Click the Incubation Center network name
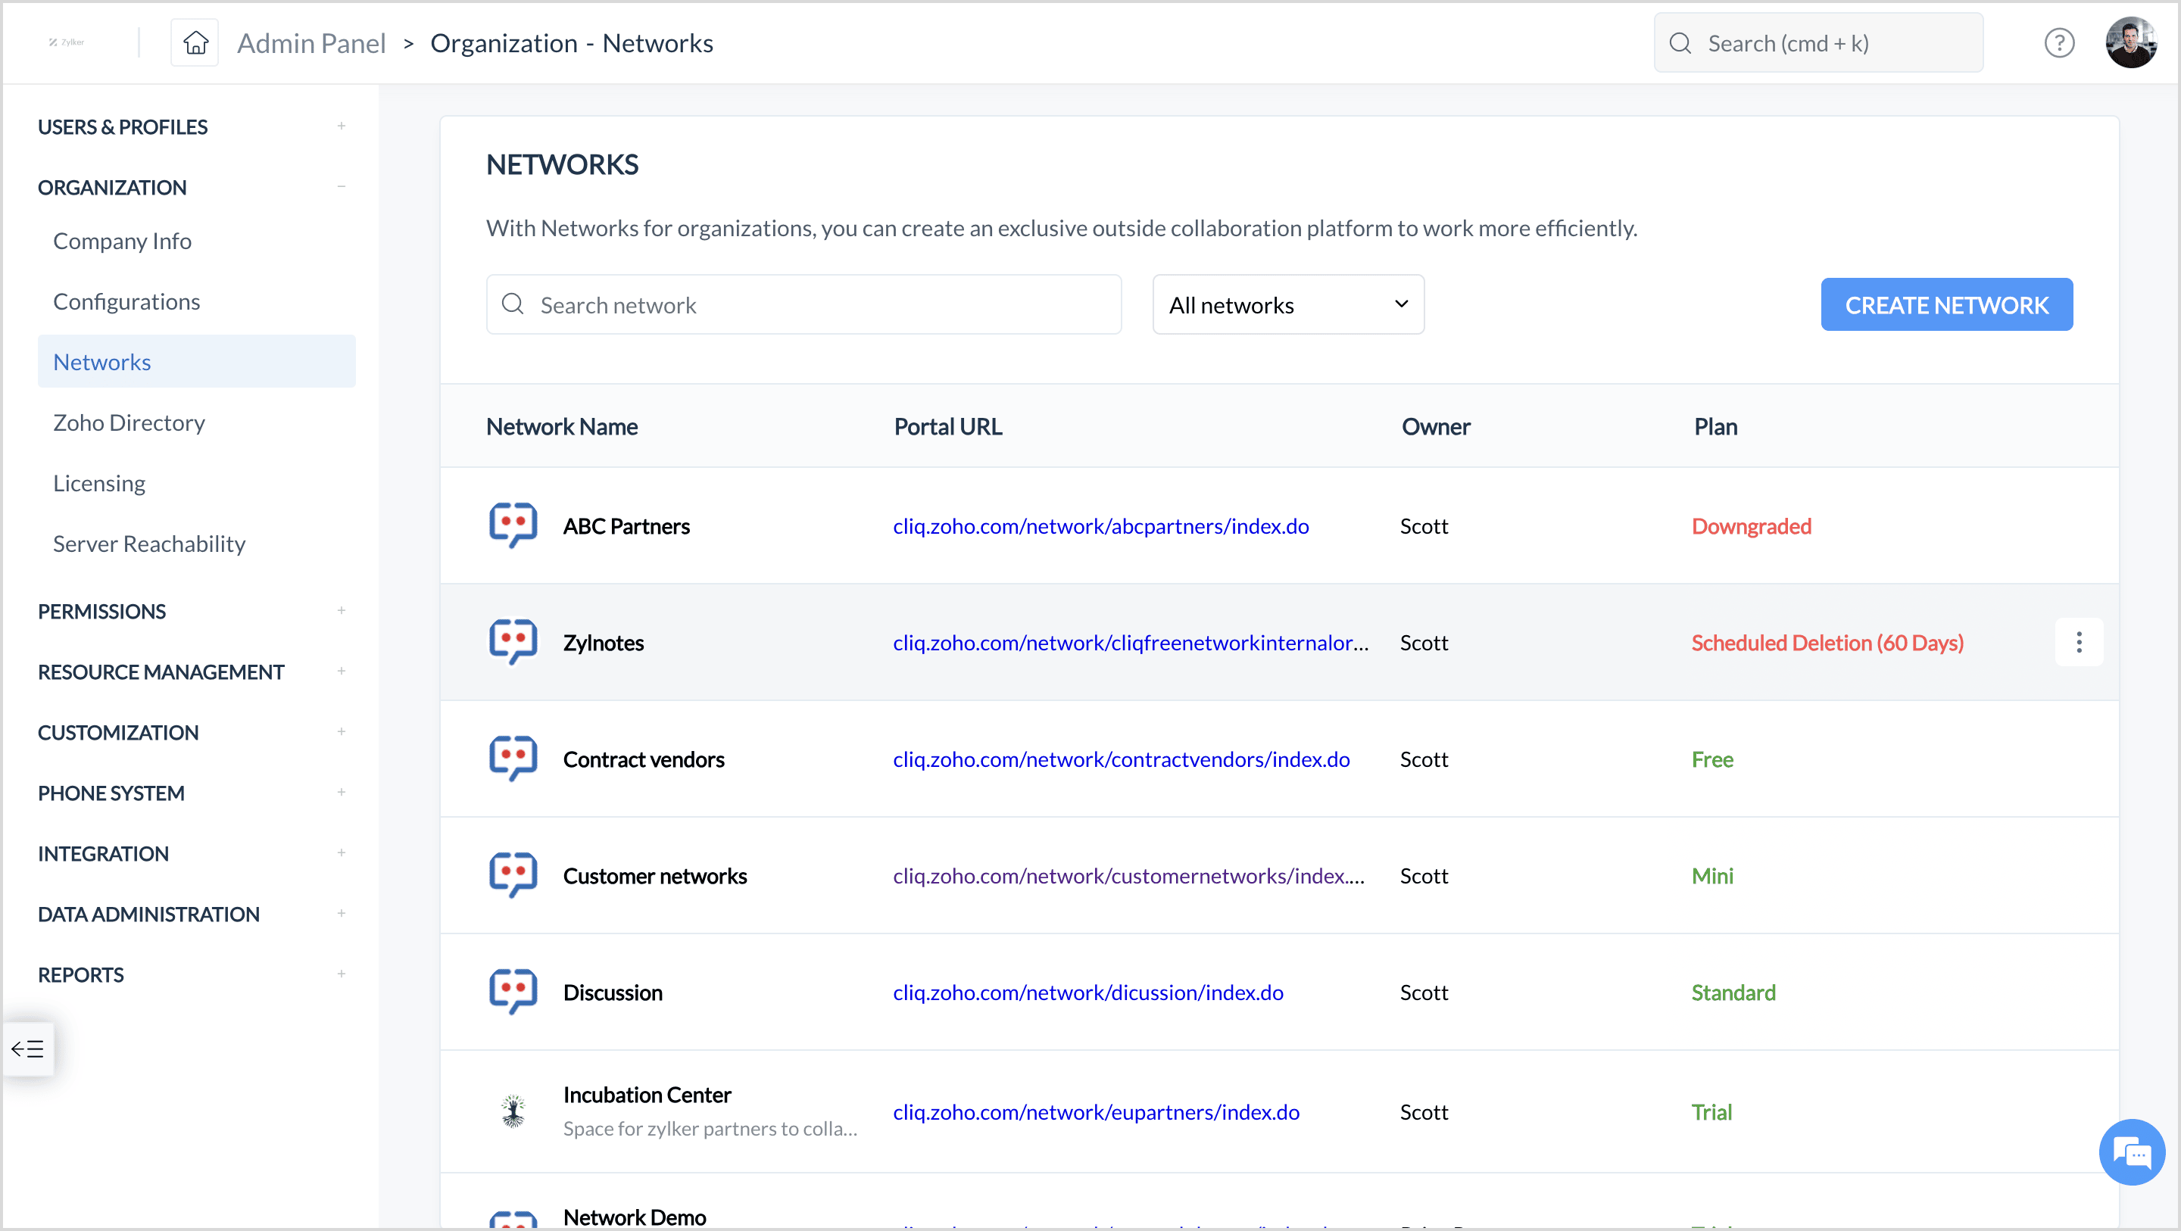The width and height of the screenshot is (2181, 1231). tap(647, 1094)
